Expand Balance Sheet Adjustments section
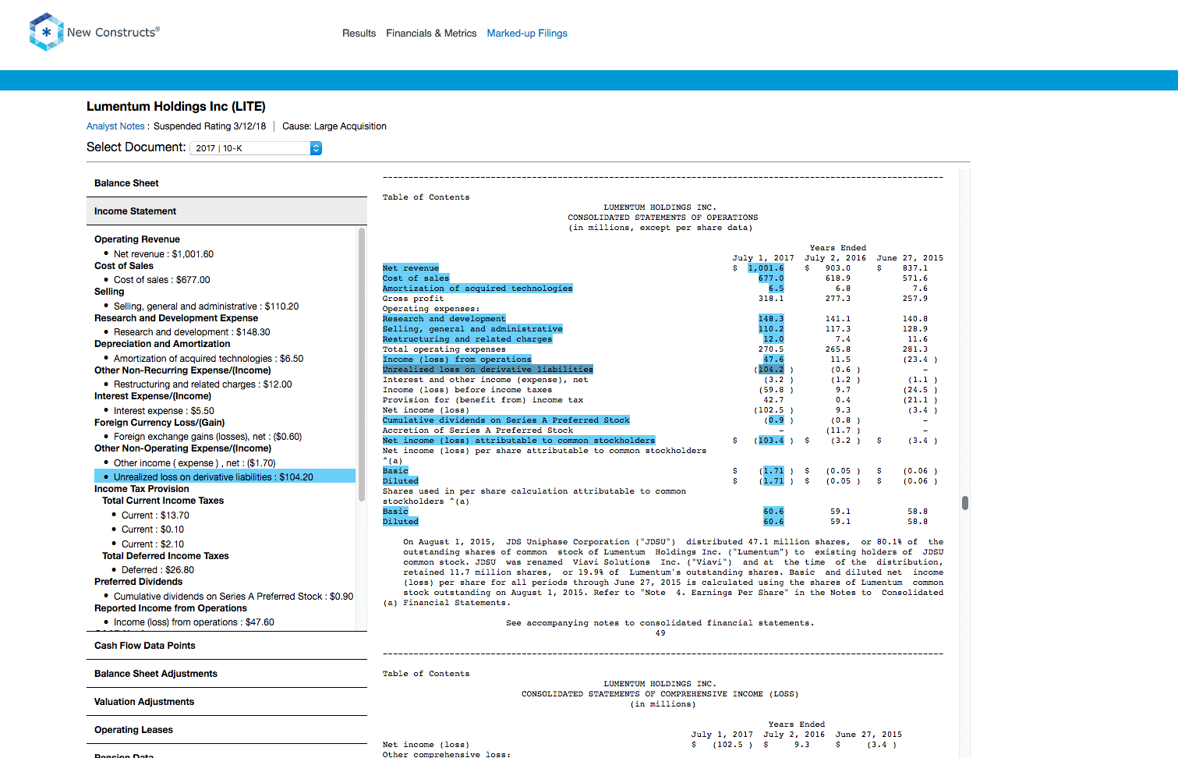The height and width of the screenshot is (758, 1178). (227, 674)
